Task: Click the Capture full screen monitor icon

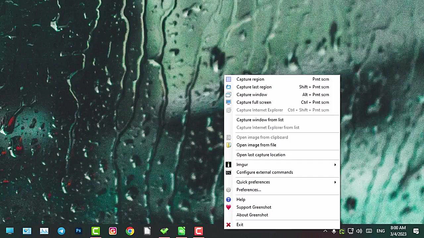Action: pos(229,102)
